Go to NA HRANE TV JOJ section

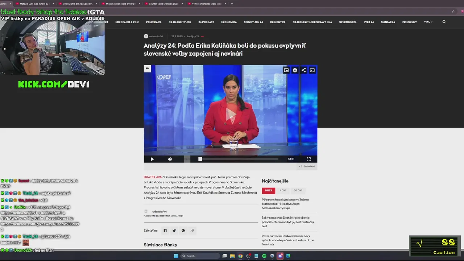click(180, 22)
